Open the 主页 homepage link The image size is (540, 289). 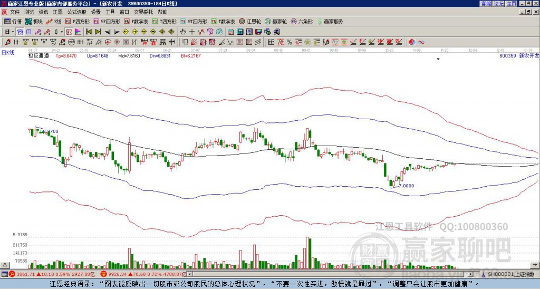tap(511, 4)
